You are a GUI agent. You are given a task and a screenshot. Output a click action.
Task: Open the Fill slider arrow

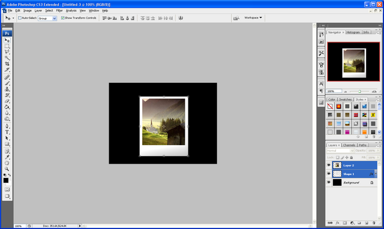(x=378, y=158)
